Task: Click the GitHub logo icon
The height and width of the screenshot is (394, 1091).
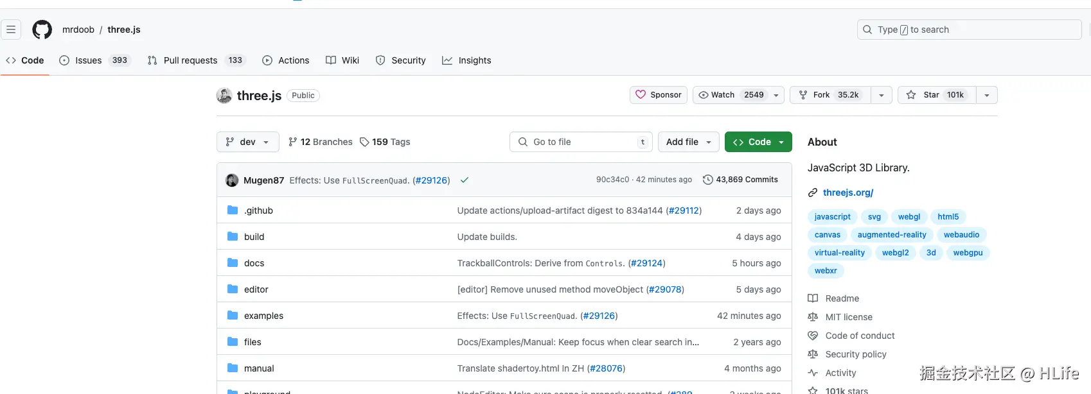Action: [42, 30]
